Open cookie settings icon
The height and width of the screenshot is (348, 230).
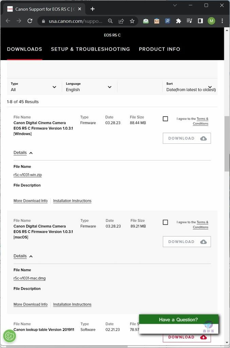(x=10, y=336)
